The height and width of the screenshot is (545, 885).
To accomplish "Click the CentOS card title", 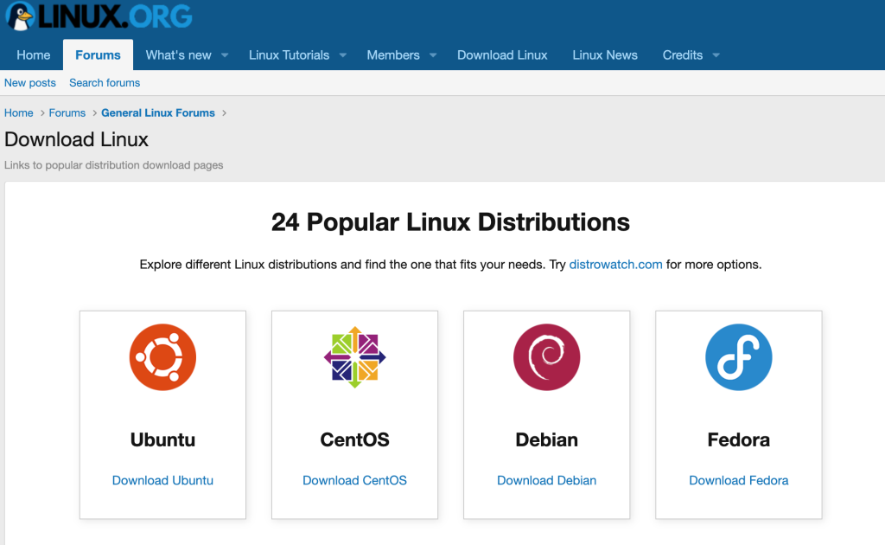I will click(x=354, y=439).
